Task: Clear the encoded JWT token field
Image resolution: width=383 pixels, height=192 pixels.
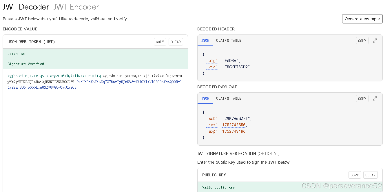Action: tap(176, 42)
